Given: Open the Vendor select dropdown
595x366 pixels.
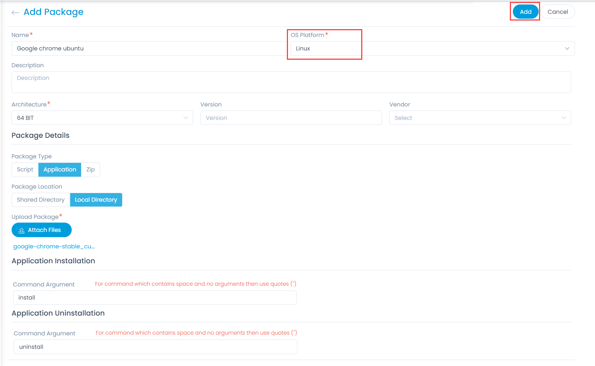Looking at the screenshot, I should coord(480,118).
